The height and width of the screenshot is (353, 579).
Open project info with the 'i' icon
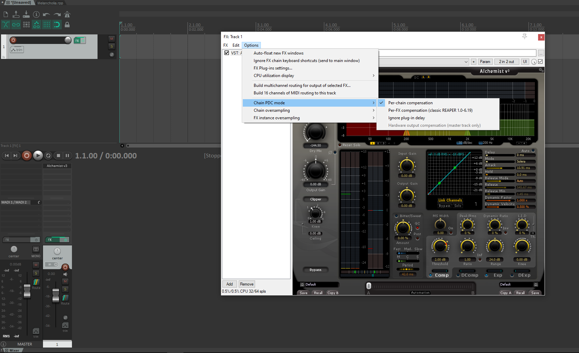36,14
